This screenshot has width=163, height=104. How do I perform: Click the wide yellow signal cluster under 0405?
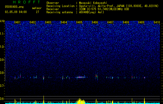click(81, 101)
